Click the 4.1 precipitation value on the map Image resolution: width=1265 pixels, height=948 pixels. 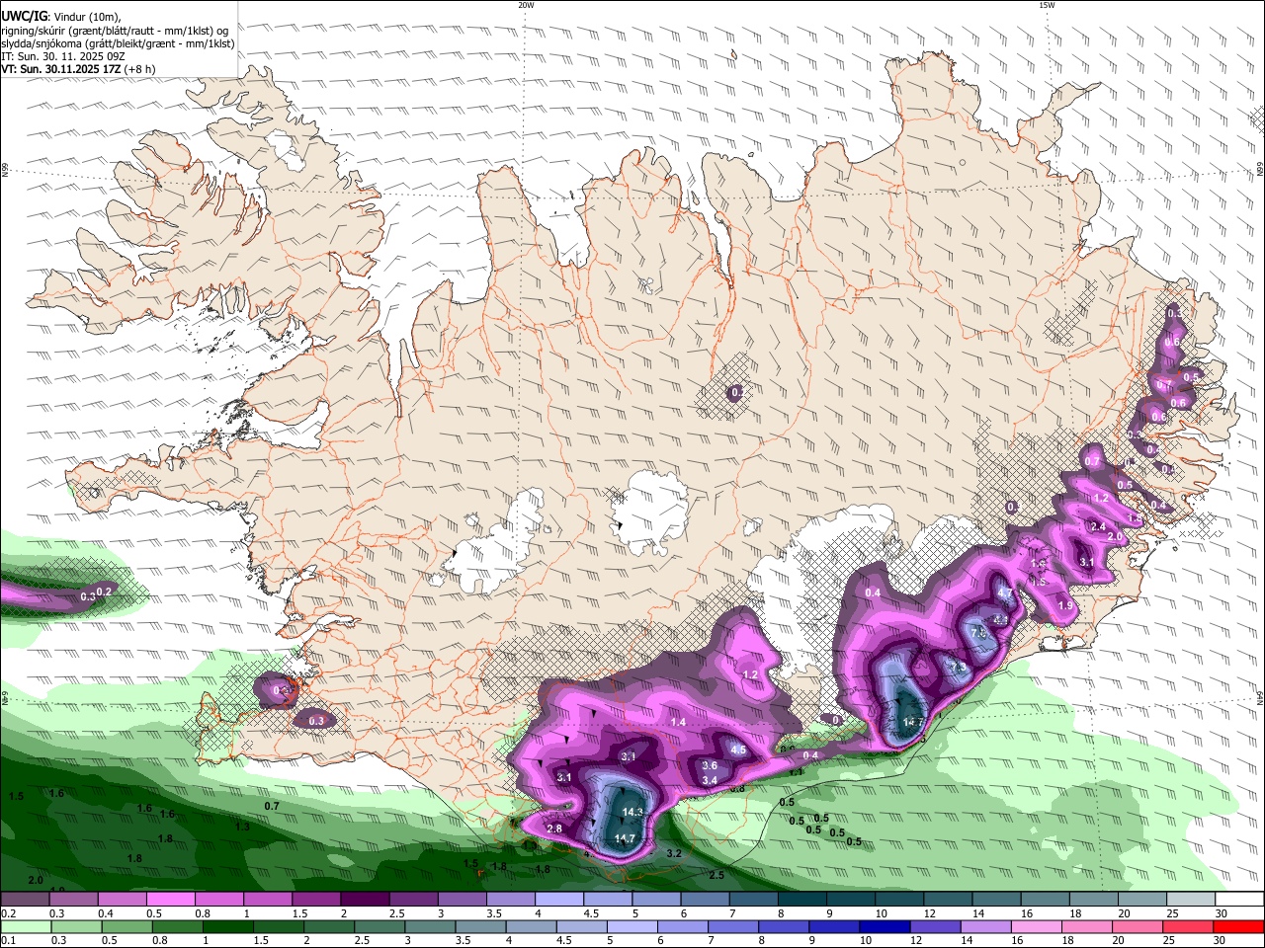[x=1000, y=619]
